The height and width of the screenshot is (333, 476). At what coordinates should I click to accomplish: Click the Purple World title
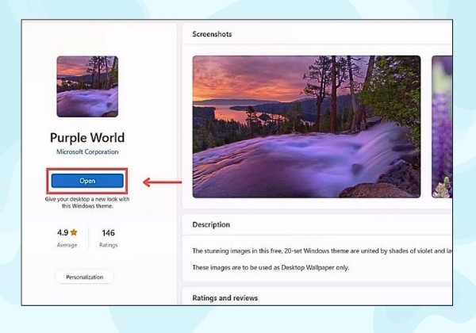click(87, 138)
